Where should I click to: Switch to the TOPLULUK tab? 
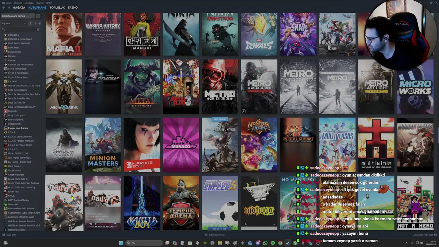click(x=57, y=8)
